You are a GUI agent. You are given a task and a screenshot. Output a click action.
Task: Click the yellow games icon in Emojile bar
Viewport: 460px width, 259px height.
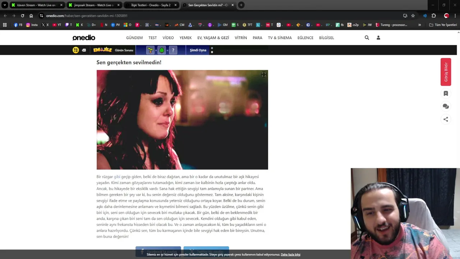point(76,50)
